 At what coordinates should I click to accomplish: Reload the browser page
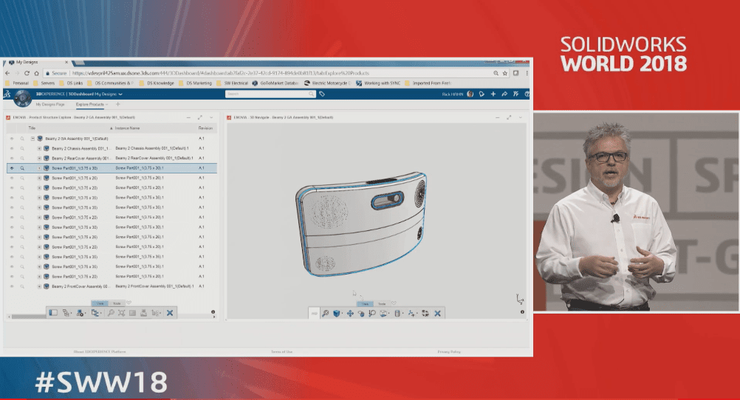27,73
